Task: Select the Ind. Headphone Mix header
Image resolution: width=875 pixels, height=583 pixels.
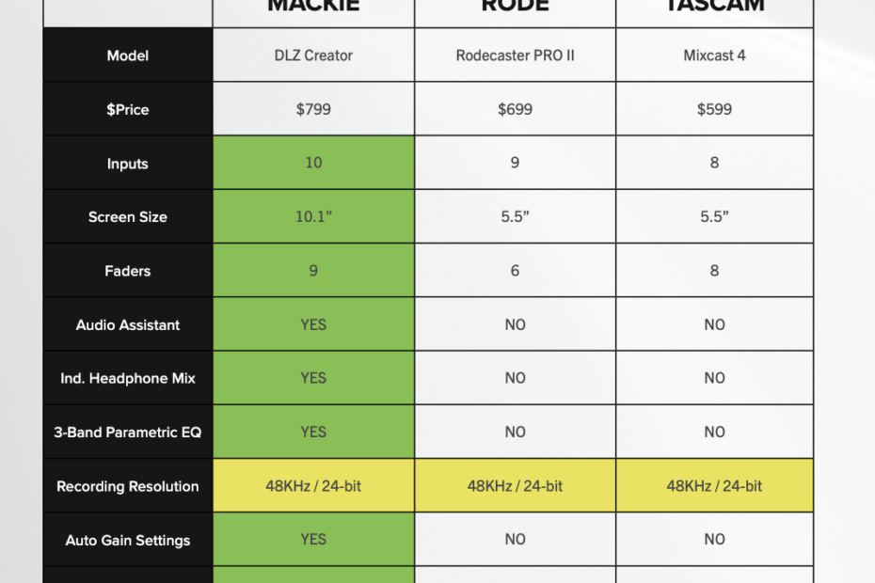Action: [128, 378]
